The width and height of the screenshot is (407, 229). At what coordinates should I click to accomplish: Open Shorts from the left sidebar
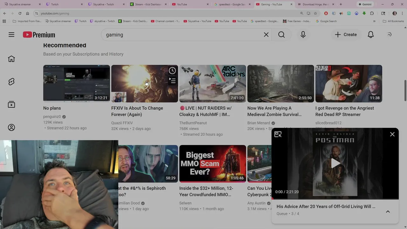point(11,82)
